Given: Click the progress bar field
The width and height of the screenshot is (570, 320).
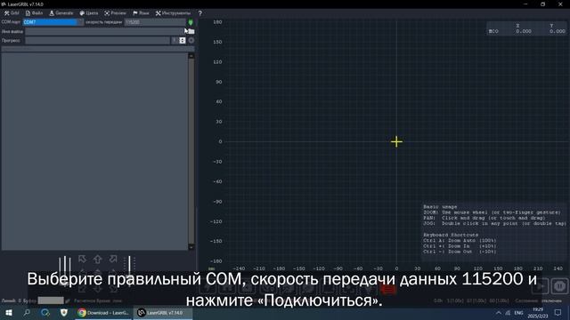Looking at the screenshot, I should [x=97, y=41].
